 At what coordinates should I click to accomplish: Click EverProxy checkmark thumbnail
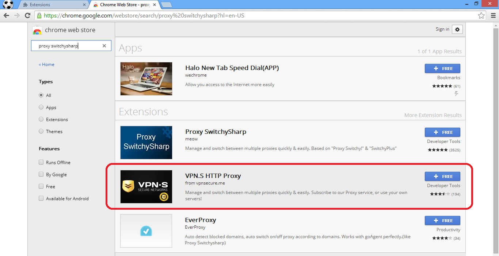tap(146, 231)
